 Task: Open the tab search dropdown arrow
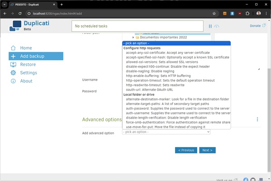point(5,5)
